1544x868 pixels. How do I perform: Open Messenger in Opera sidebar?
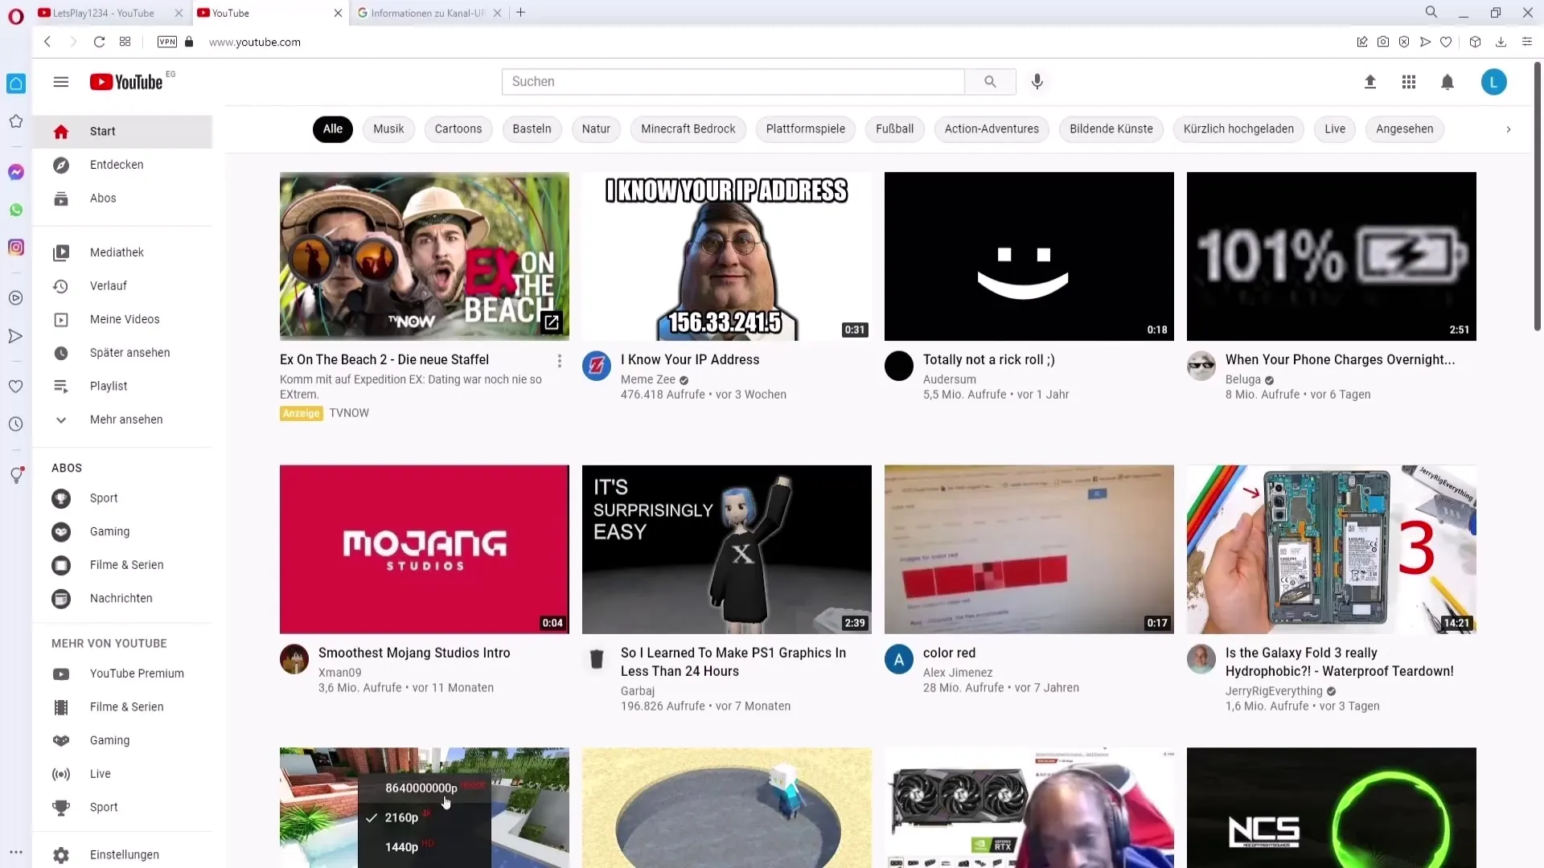(16, 172)
